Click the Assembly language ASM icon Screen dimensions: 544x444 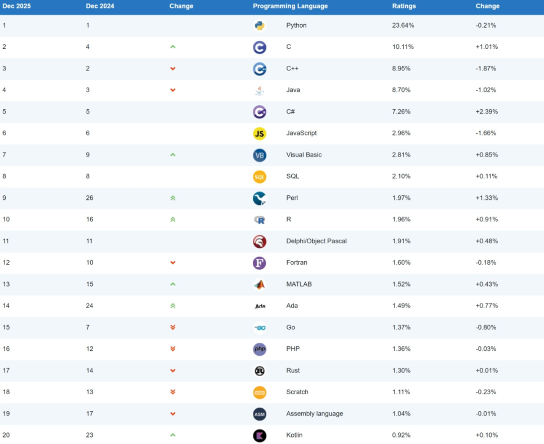(259, 414)
